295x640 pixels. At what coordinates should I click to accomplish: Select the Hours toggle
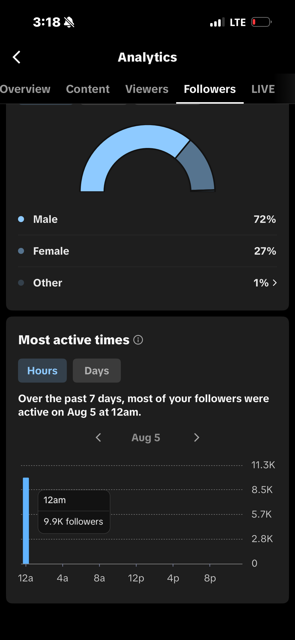pos(42,371)
